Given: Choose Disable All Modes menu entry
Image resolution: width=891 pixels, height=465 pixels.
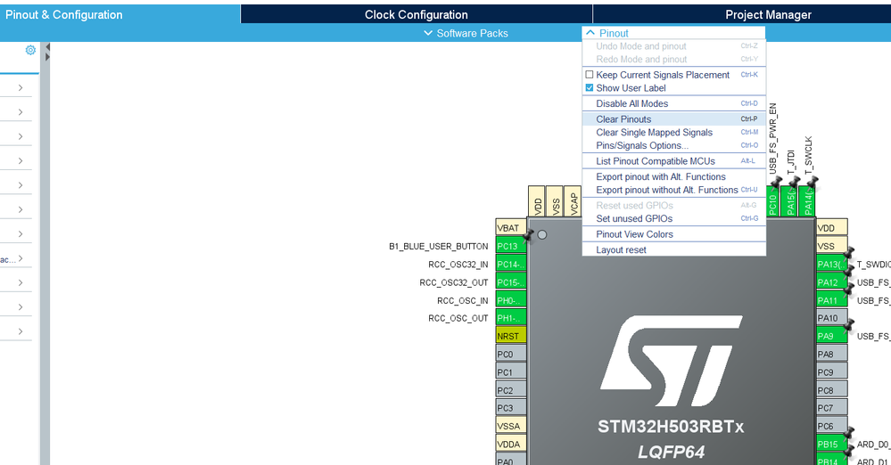Looking at the screenshot, I should (674, 103).
